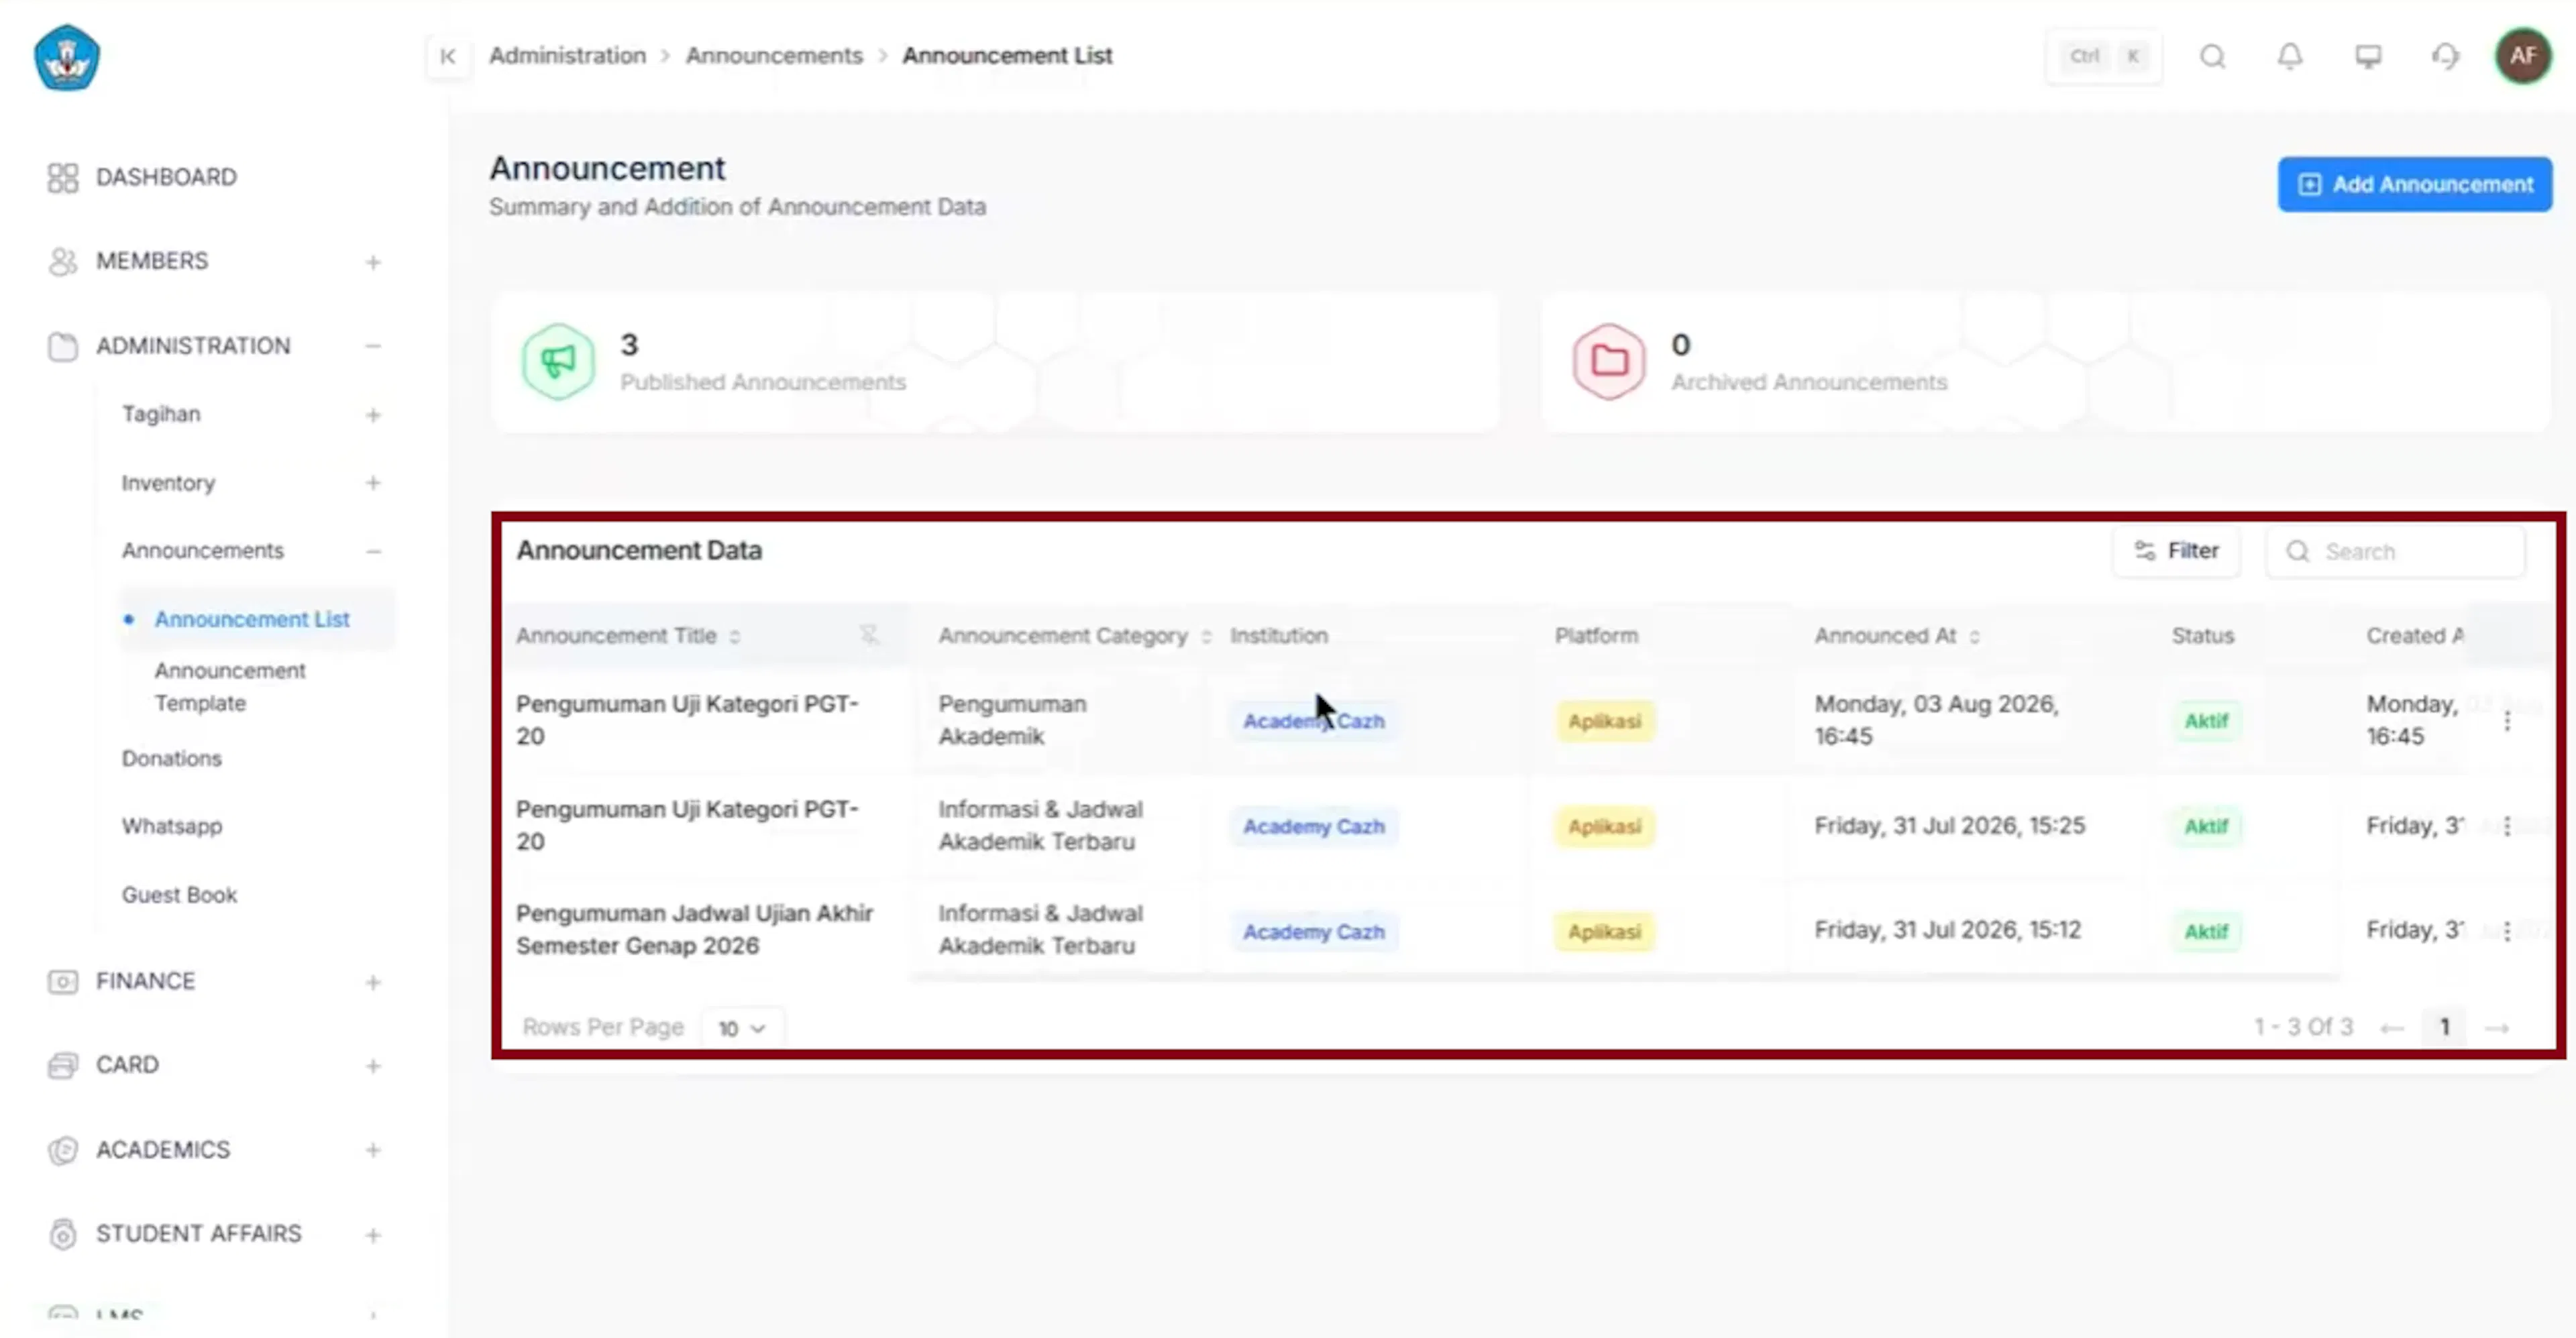
Task: Click the Pengumuman Akademik category cell
Action: tap(1012, 720)
